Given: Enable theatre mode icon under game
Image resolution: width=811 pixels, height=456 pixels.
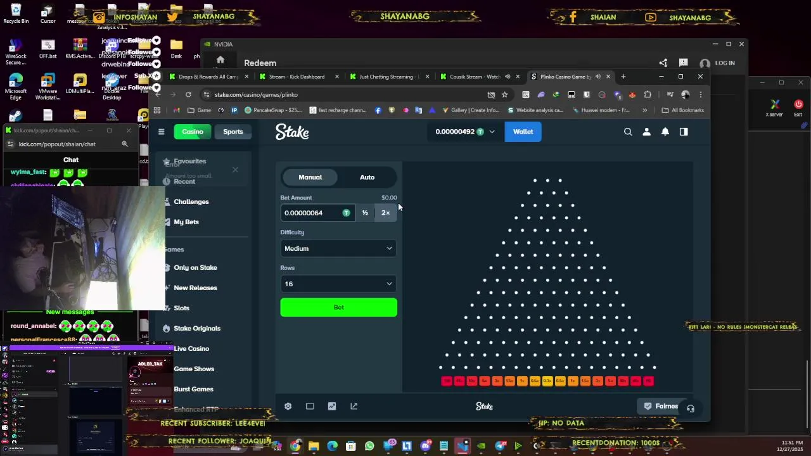Looking at the screenshot, I should (310, 407).
